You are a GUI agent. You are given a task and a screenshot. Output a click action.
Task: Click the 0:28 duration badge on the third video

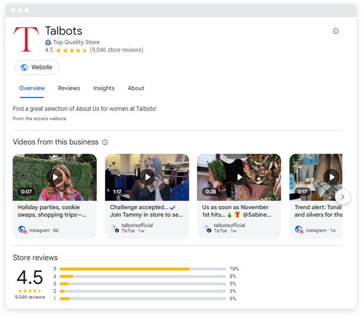211,192
